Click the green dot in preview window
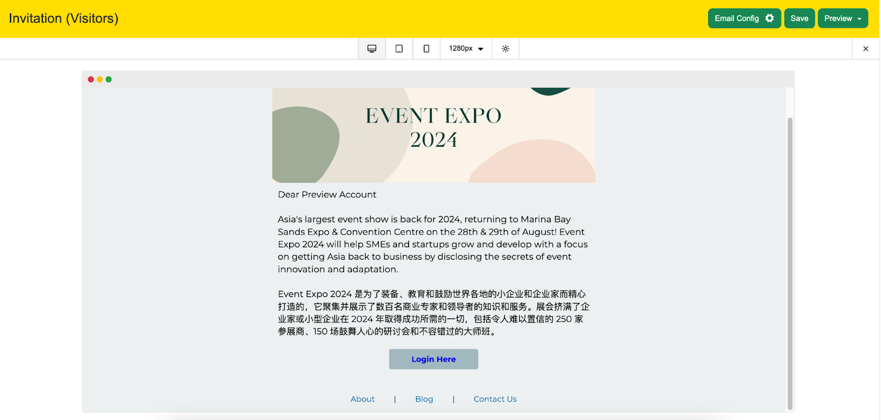 coord(108,79)
